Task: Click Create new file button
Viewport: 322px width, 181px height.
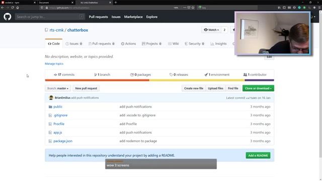Action: 194,88
